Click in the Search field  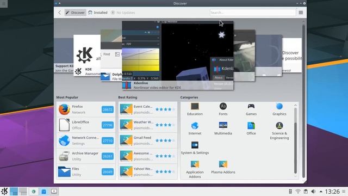253,13
